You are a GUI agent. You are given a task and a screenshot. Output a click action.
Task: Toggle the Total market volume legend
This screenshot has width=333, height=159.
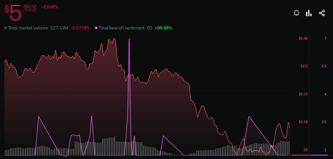[28, 28]
